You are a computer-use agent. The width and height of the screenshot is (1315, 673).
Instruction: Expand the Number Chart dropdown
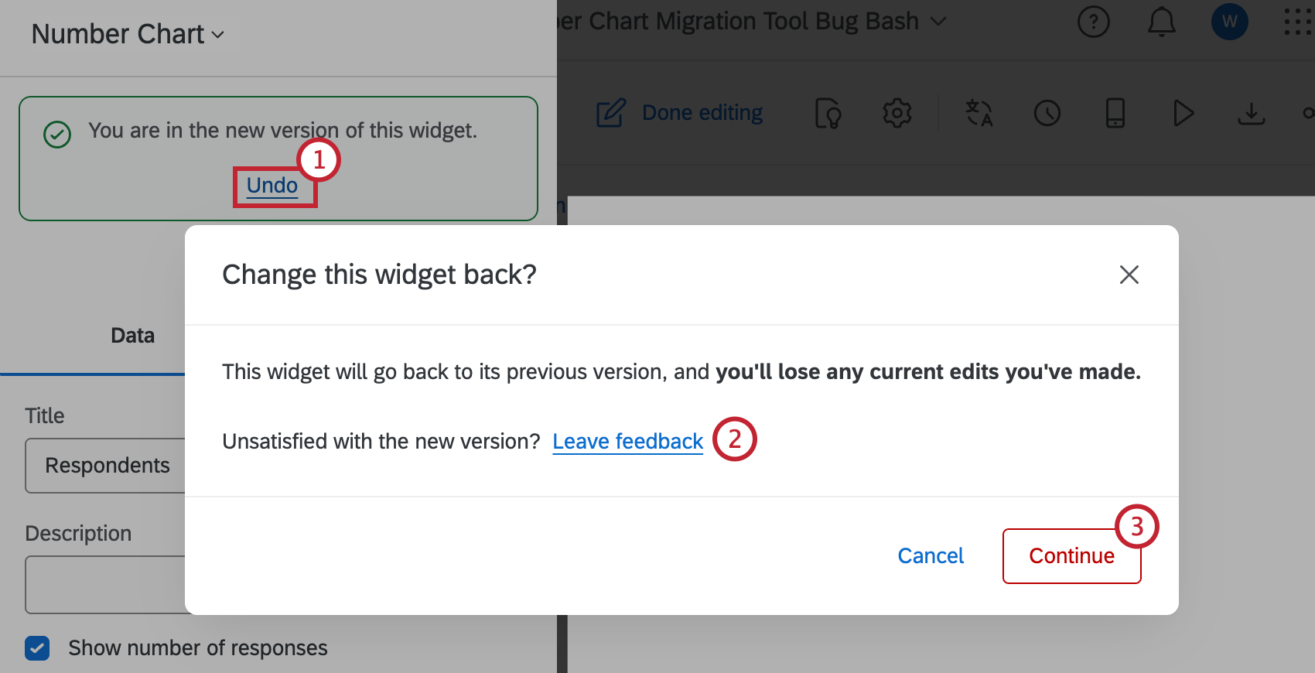128,33
